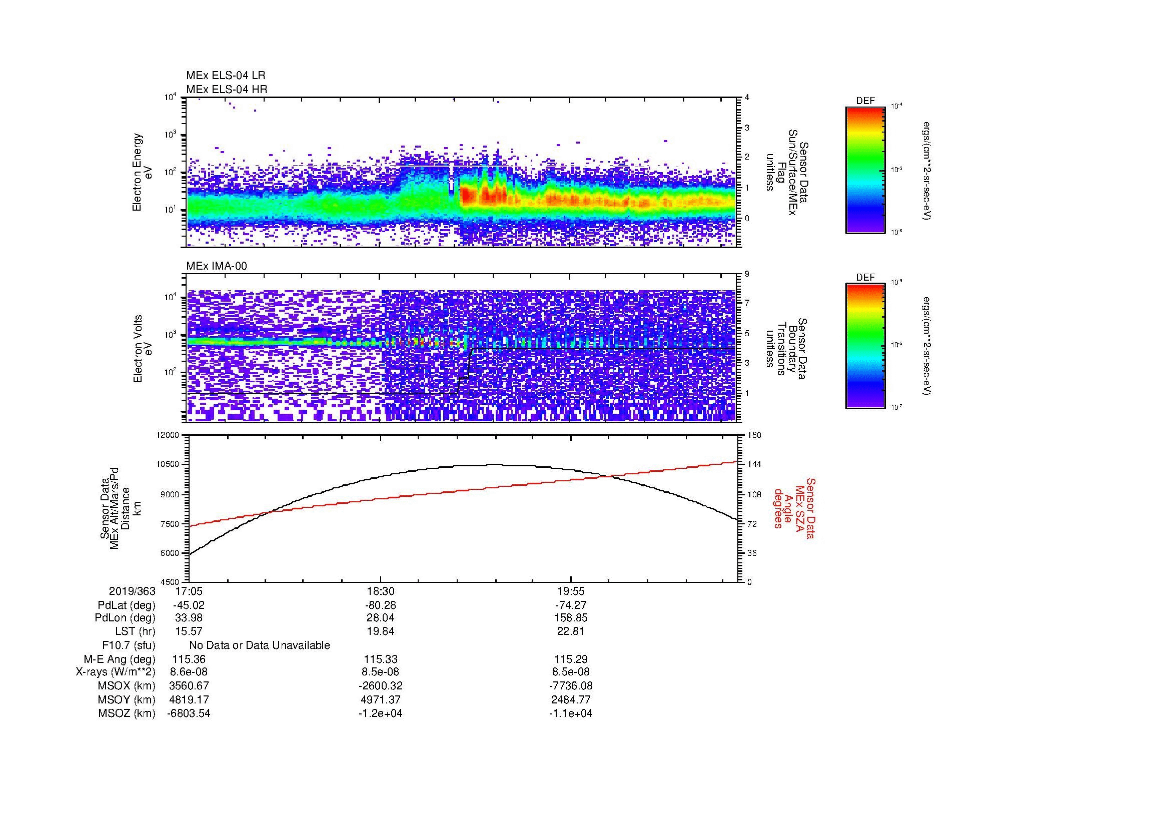Screen dimensions: 1170x827
Task: Click the 'Electron Energy eV' axis label
Action: tap(142, 172)
